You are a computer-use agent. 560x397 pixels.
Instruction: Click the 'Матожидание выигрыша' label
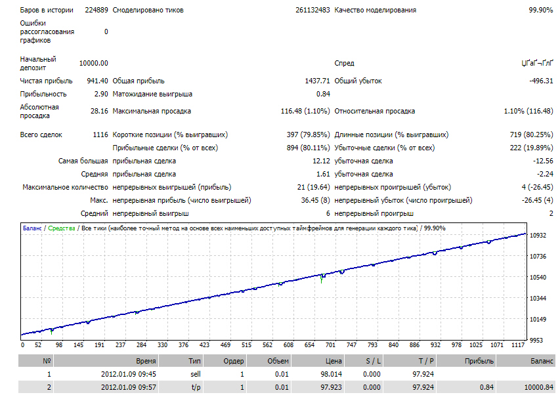(x=152, y=94)
